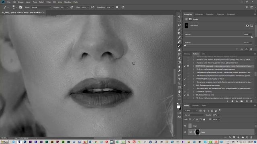Select the Clone Stamp tool

[179, 50]
